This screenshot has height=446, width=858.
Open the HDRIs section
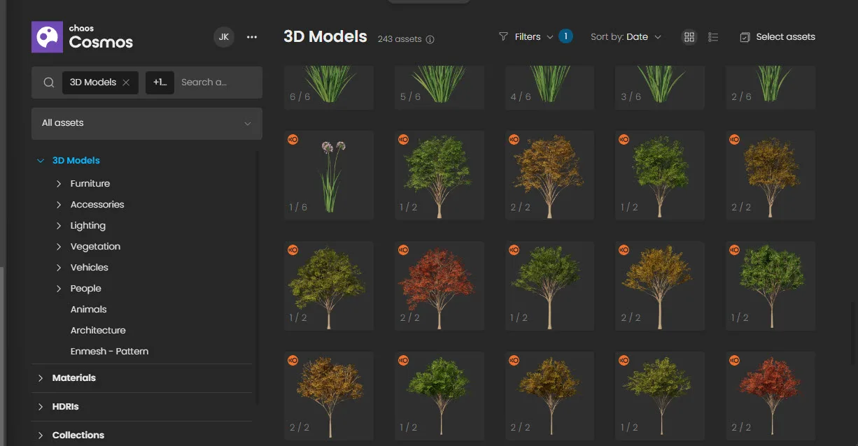[x=66, y=406]
